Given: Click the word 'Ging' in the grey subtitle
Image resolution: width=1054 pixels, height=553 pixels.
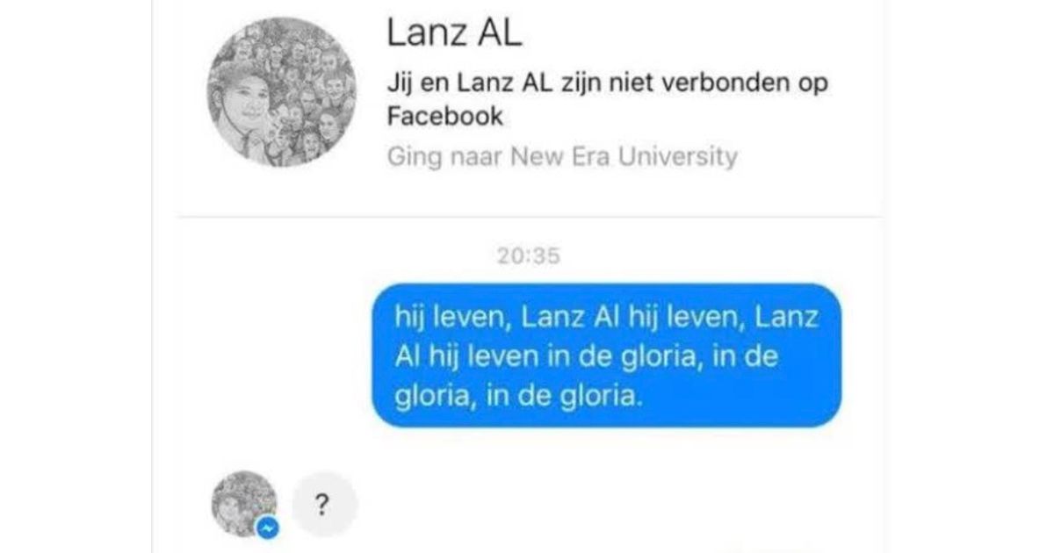Looking at the screenshot, I should pos(414,159).
